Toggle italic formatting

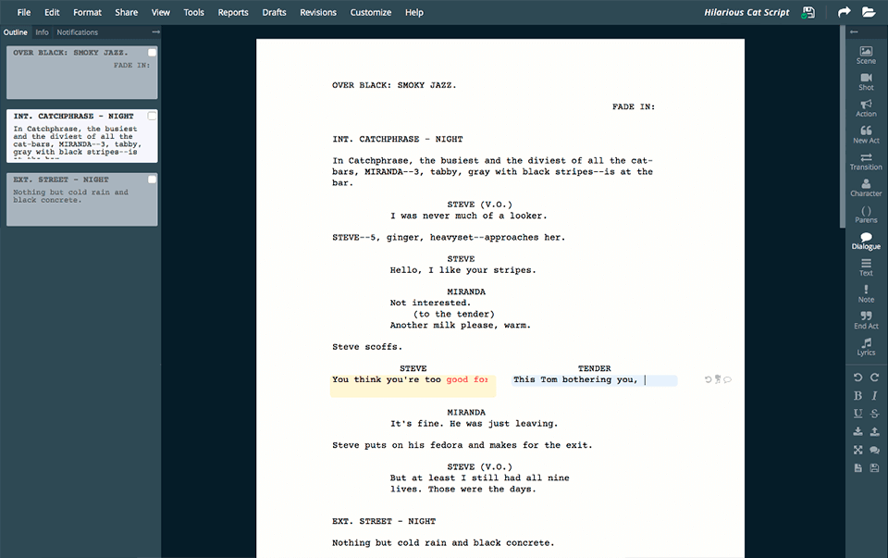[874, 395]
